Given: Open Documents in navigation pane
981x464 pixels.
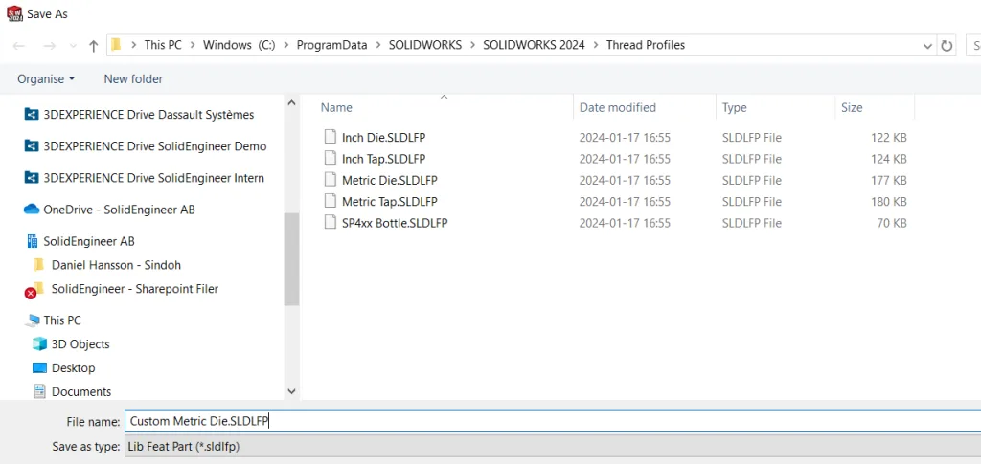Looking at the screenshot, I should click(x=81, y=391).
